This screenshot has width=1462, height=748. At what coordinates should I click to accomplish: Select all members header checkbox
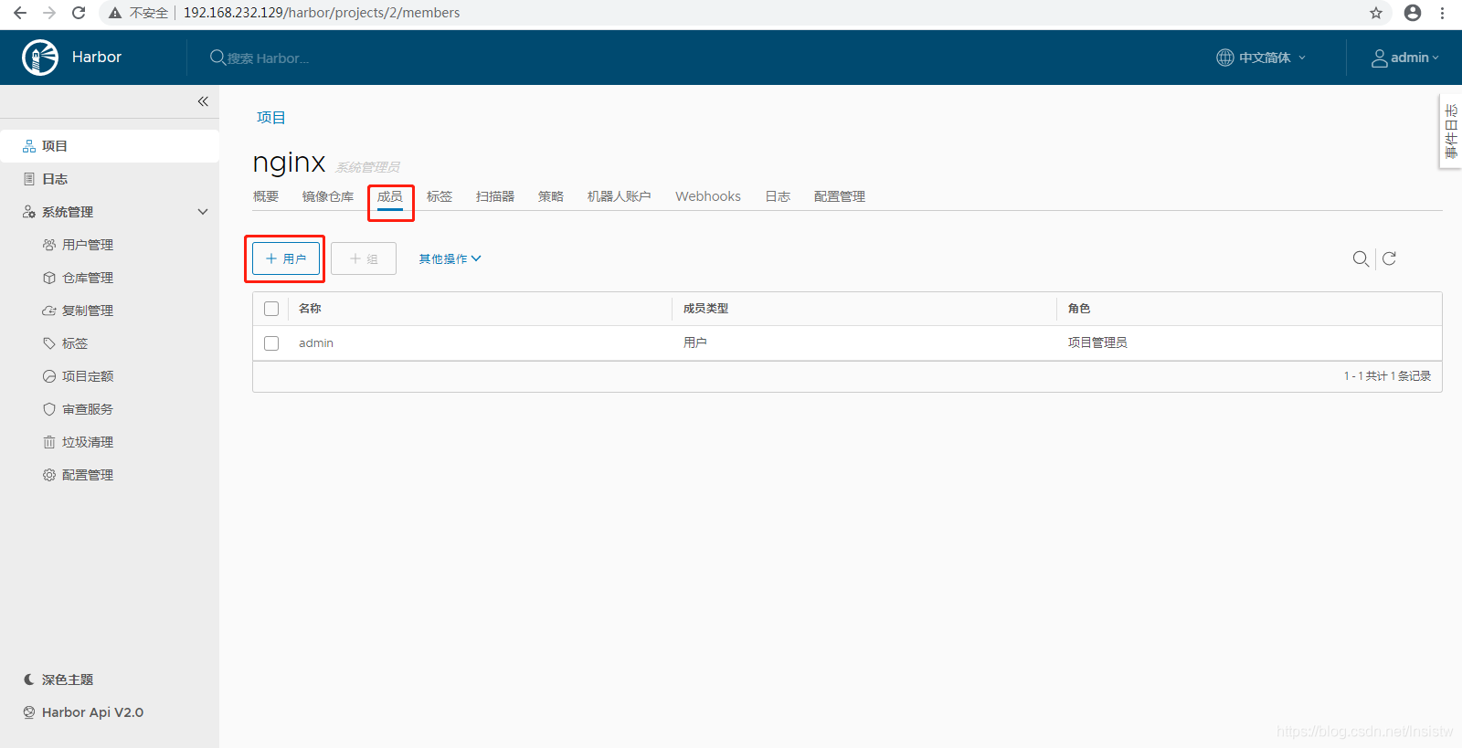pyautogui.click(x=271, y=309)
